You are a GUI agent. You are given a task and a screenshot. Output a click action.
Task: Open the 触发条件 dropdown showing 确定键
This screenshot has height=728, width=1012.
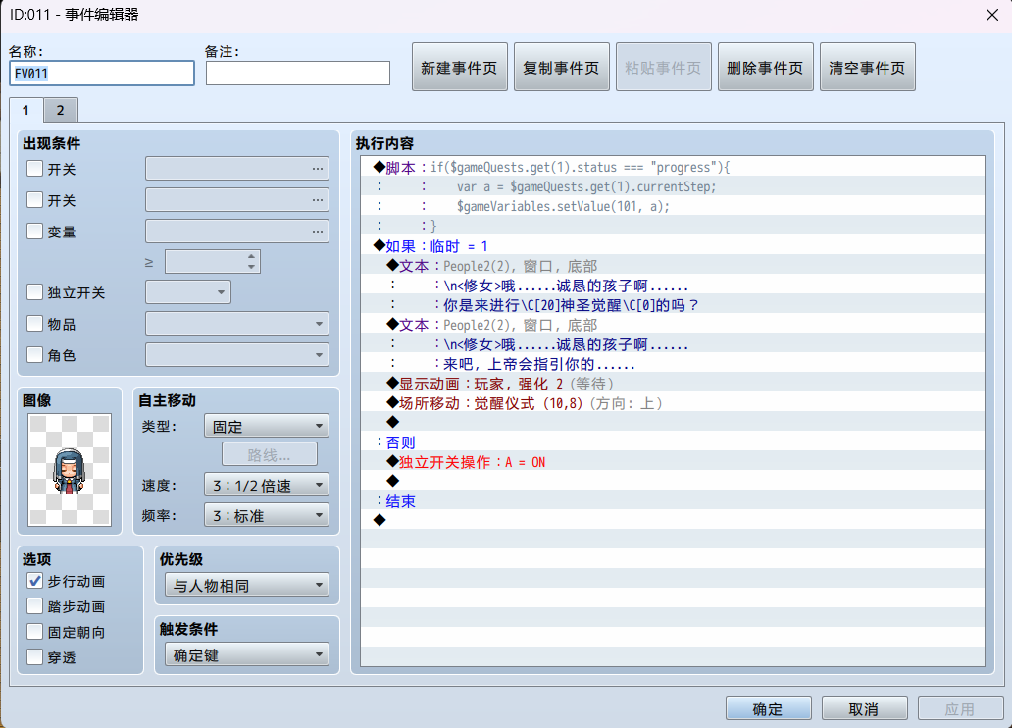246,655
